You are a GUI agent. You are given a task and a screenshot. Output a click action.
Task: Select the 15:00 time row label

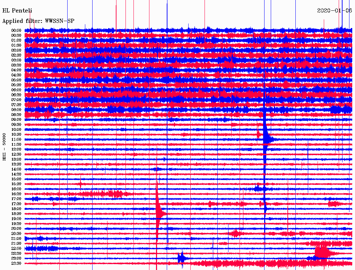point(16,179)
